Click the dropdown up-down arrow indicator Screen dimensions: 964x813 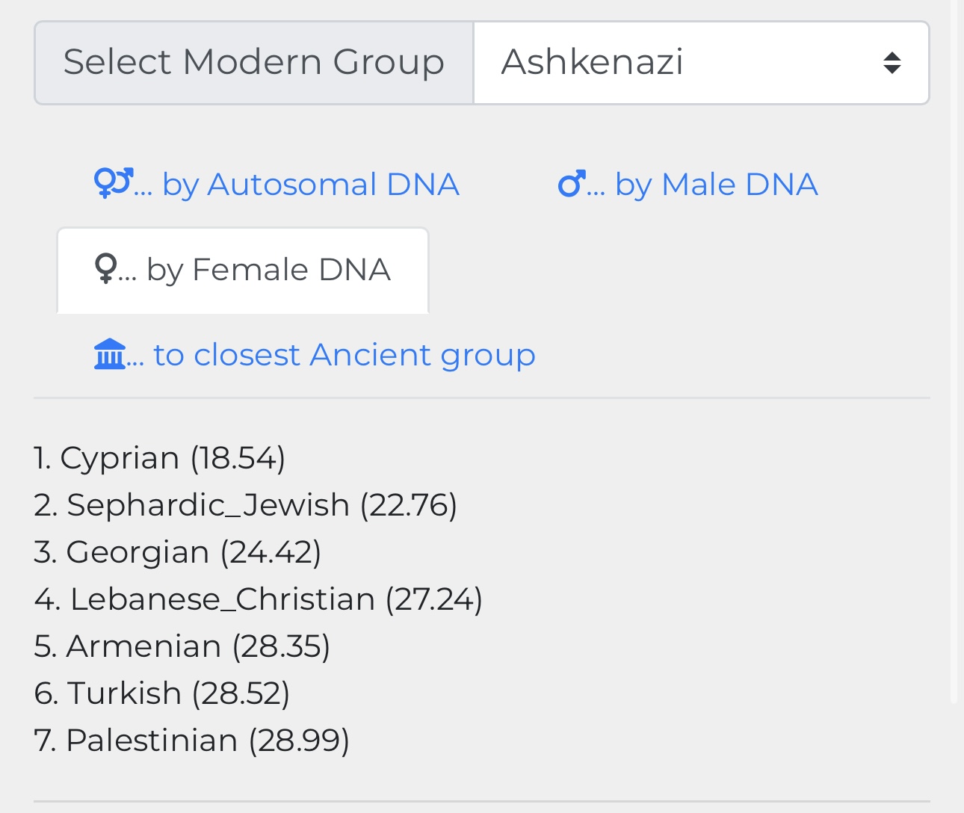892,63
